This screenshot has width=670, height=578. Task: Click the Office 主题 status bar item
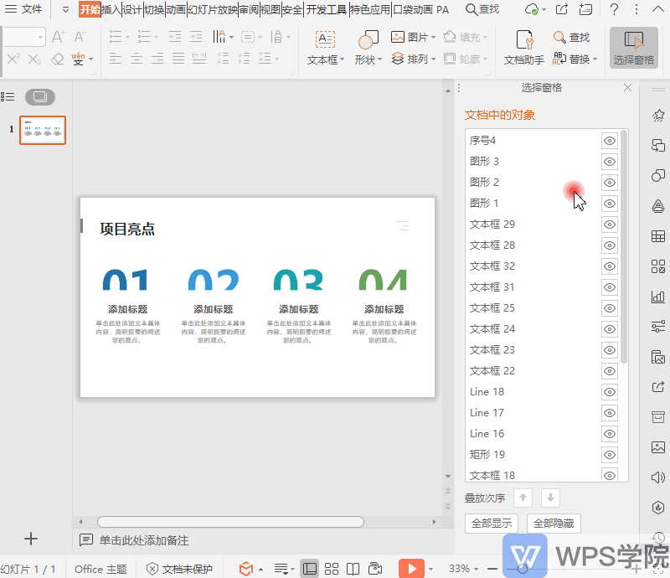100,569
